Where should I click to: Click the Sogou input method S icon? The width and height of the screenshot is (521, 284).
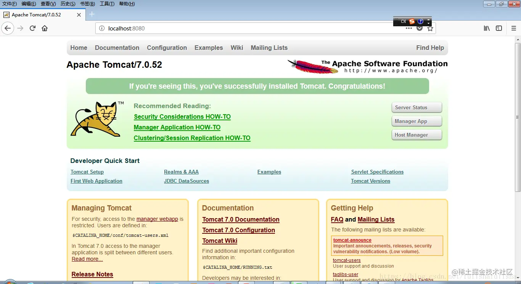412,22
